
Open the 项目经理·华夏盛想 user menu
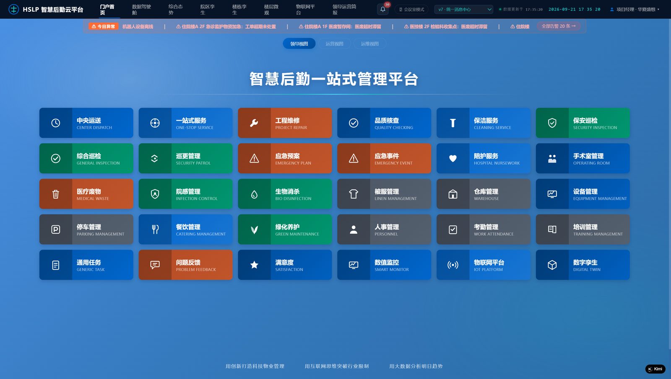635,9
